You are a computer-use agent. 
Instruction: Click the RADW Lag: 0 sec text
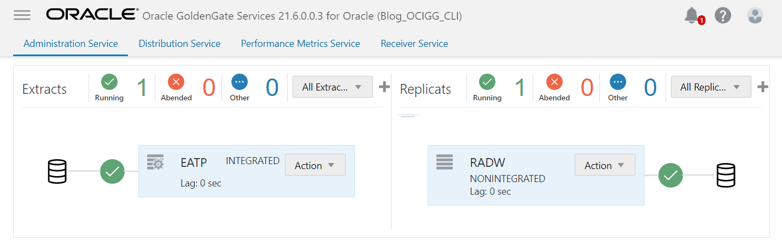[491, 191]
